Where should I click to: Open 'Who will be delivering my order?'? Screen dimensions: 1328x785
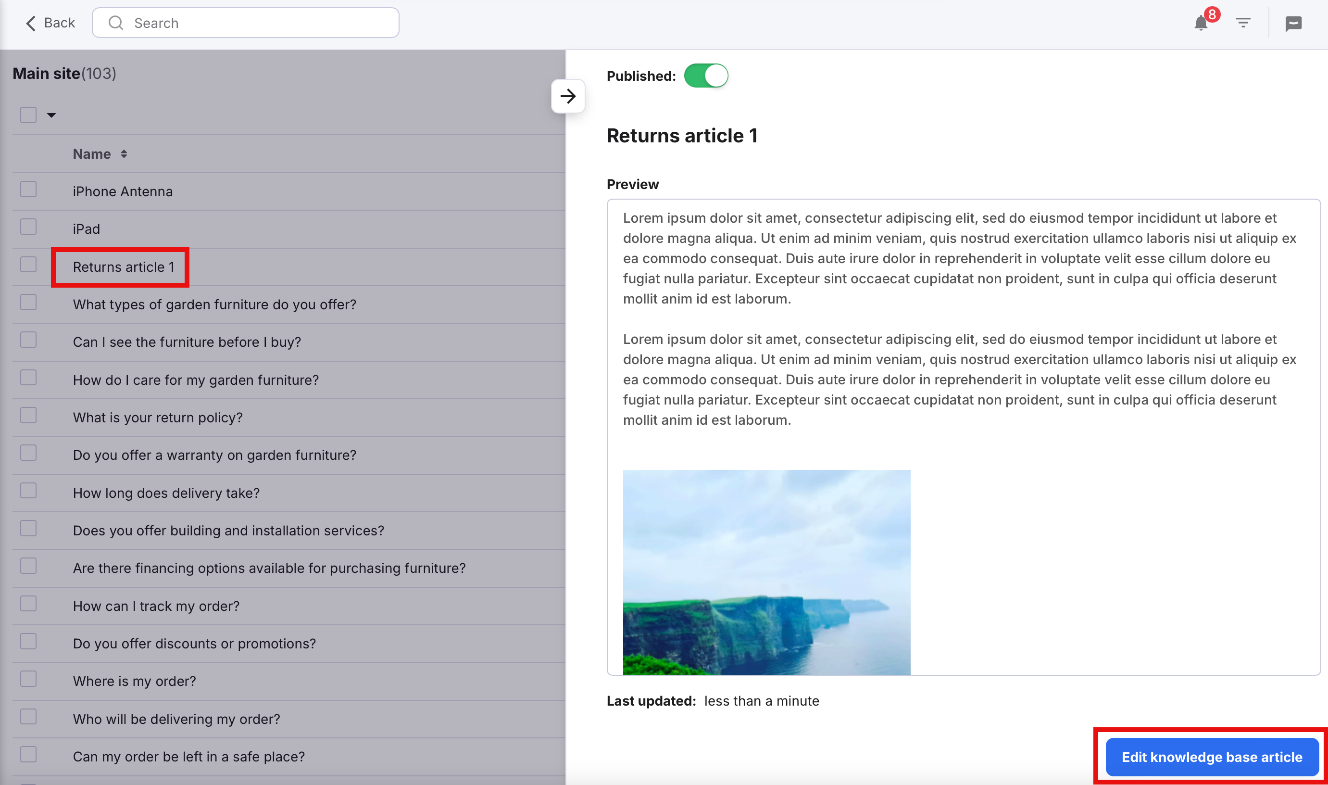[x=176, y=720]
